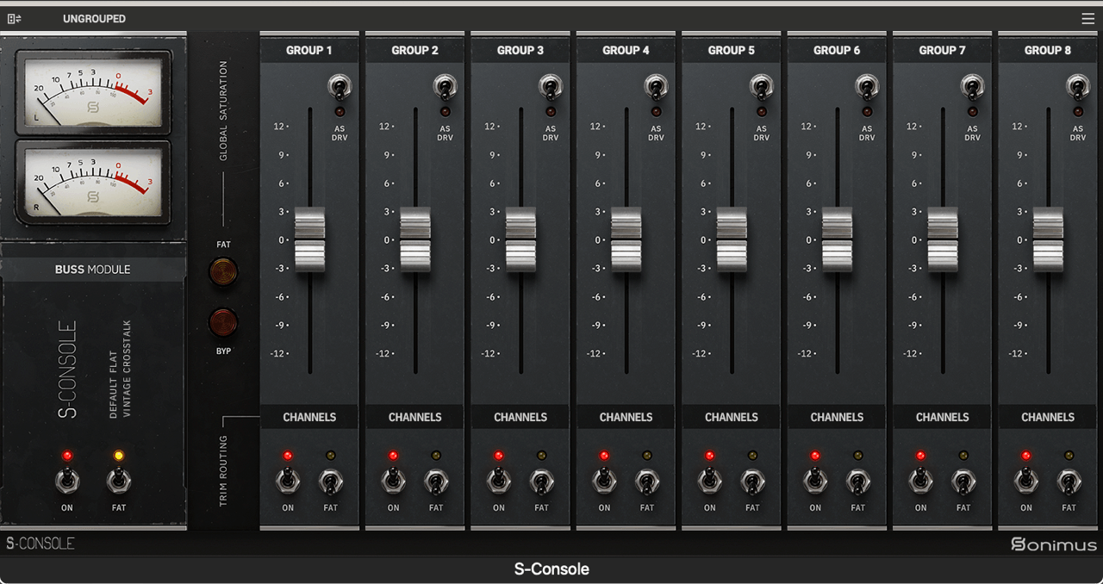The width and height of the screenshot is (1103, 584).
Task: Flip the Group 3 channels ON switch
Action: pos(499,480)
